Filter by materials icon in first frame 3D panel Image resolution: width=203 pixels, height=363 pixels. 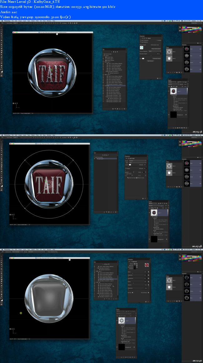point(116,52)
